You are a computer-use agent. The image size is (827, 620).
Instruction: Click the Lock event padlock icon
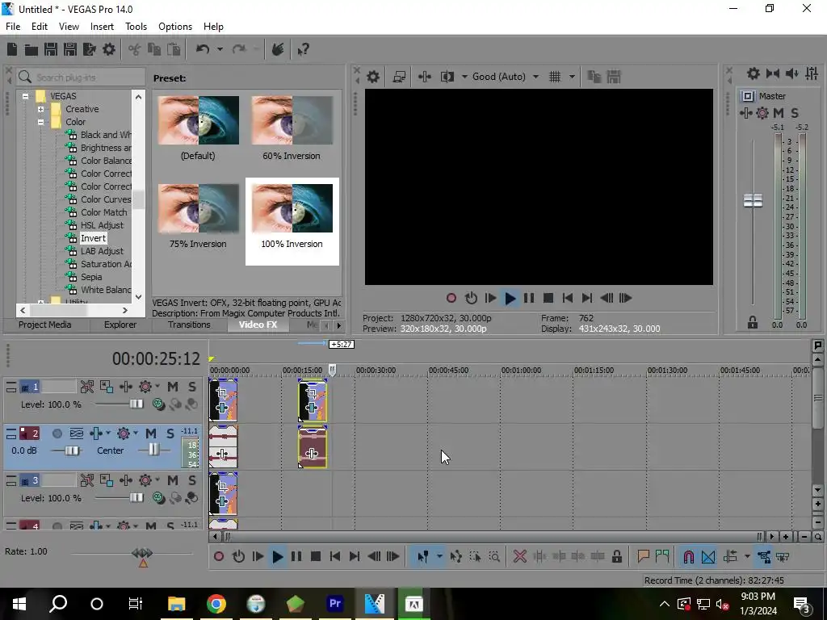[x=616, y=557]
